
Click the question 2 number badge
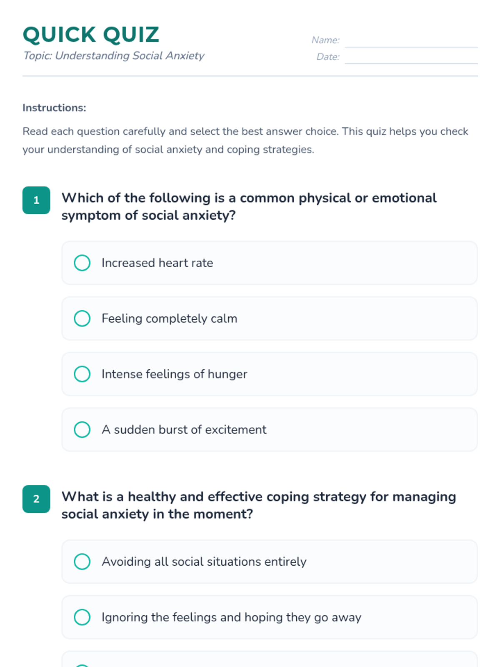click(x=36, y=499)
